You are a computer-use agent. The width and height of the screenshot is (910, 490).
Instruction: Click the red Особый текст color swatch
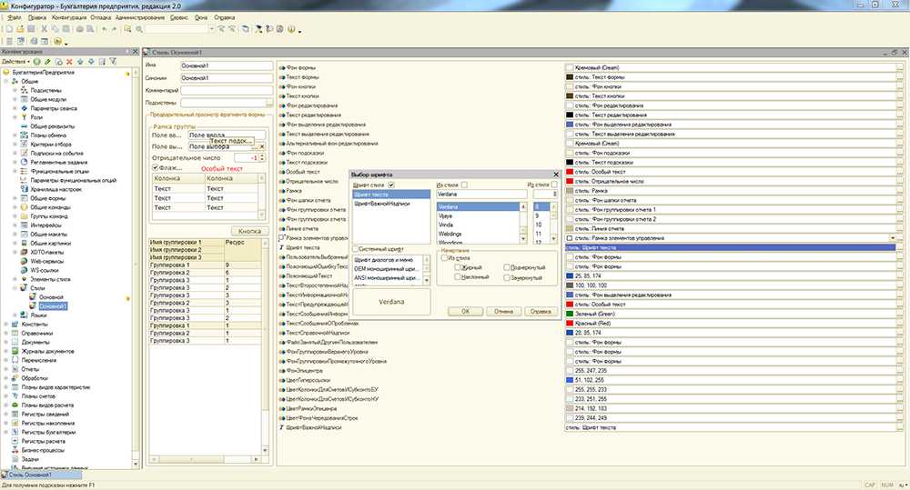[569, 171]
